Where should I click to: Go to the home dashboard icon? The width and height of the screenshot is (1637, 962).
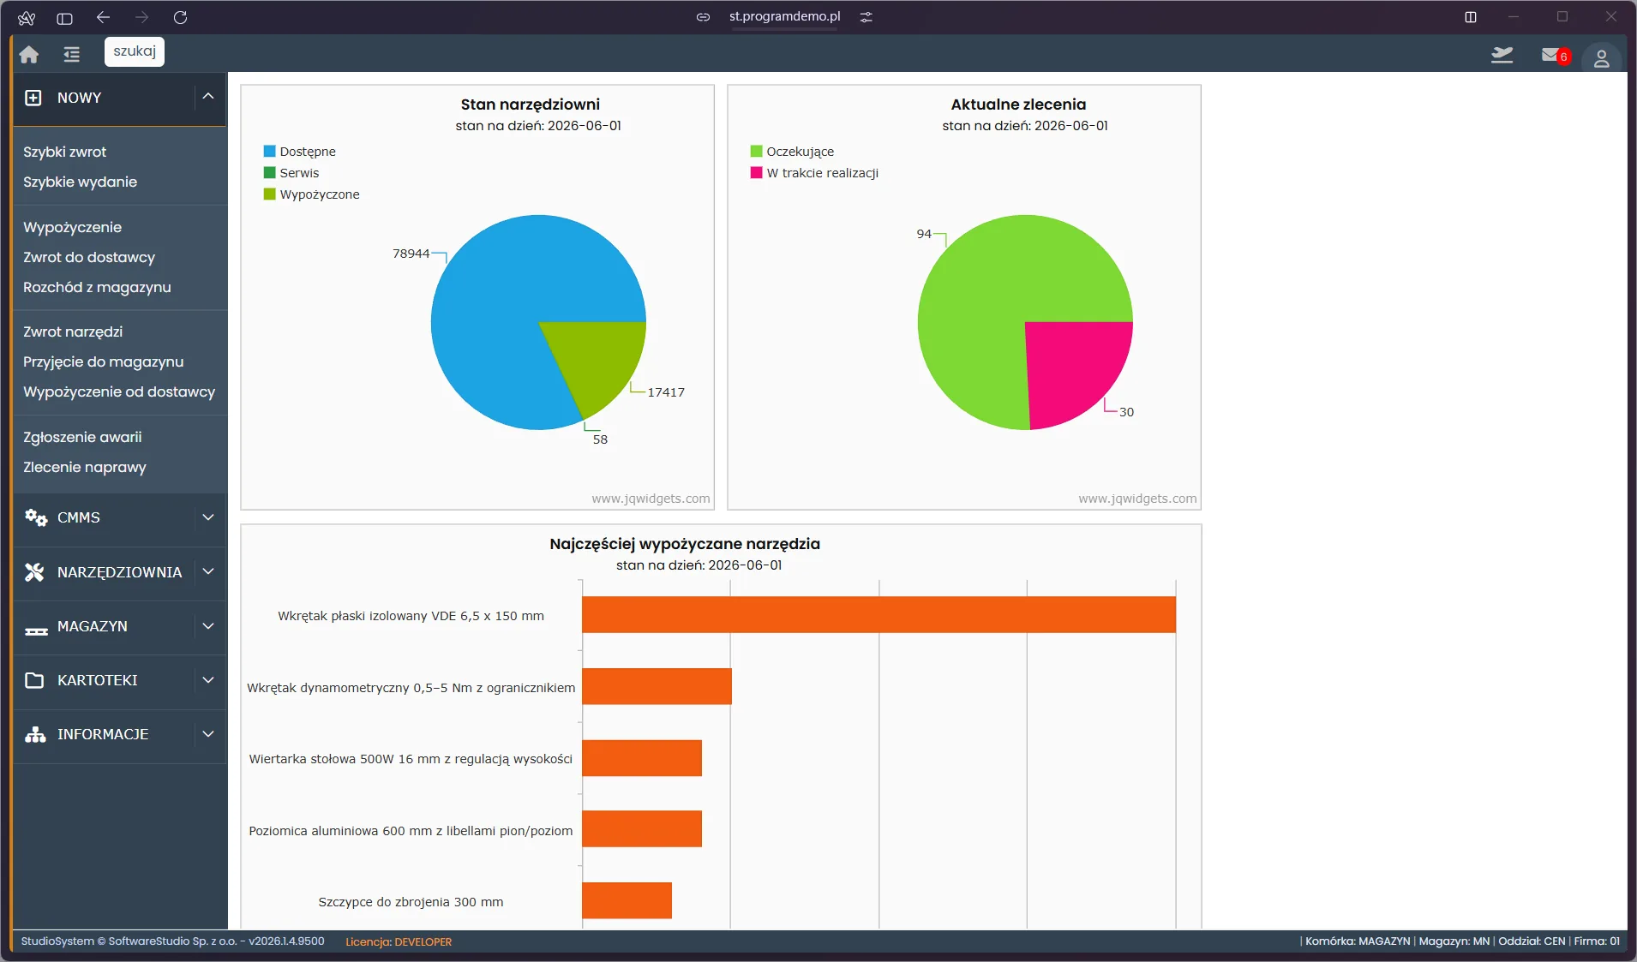[x=29, y=54]
